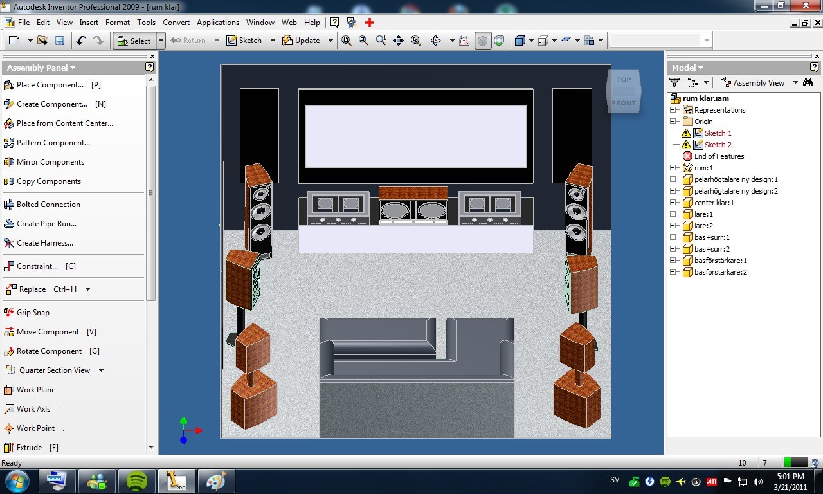Image resolution: width=823 pixels, height=494 pixels.
Task: Open the color style combo box in toolbar
Action: click(x=660, y=41)
